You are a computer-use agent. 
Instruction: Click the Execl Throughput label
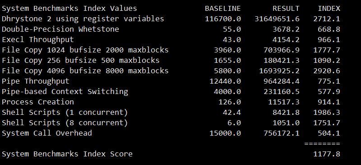(38, 40)
